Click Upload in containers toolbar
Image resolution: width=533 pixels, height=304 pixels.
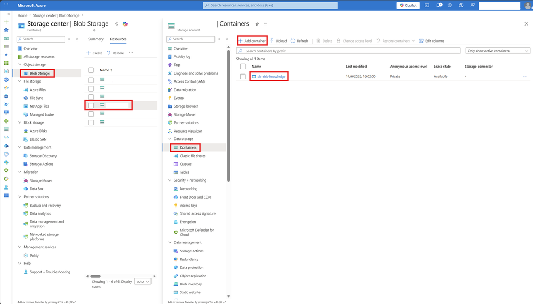pos(279,41)
